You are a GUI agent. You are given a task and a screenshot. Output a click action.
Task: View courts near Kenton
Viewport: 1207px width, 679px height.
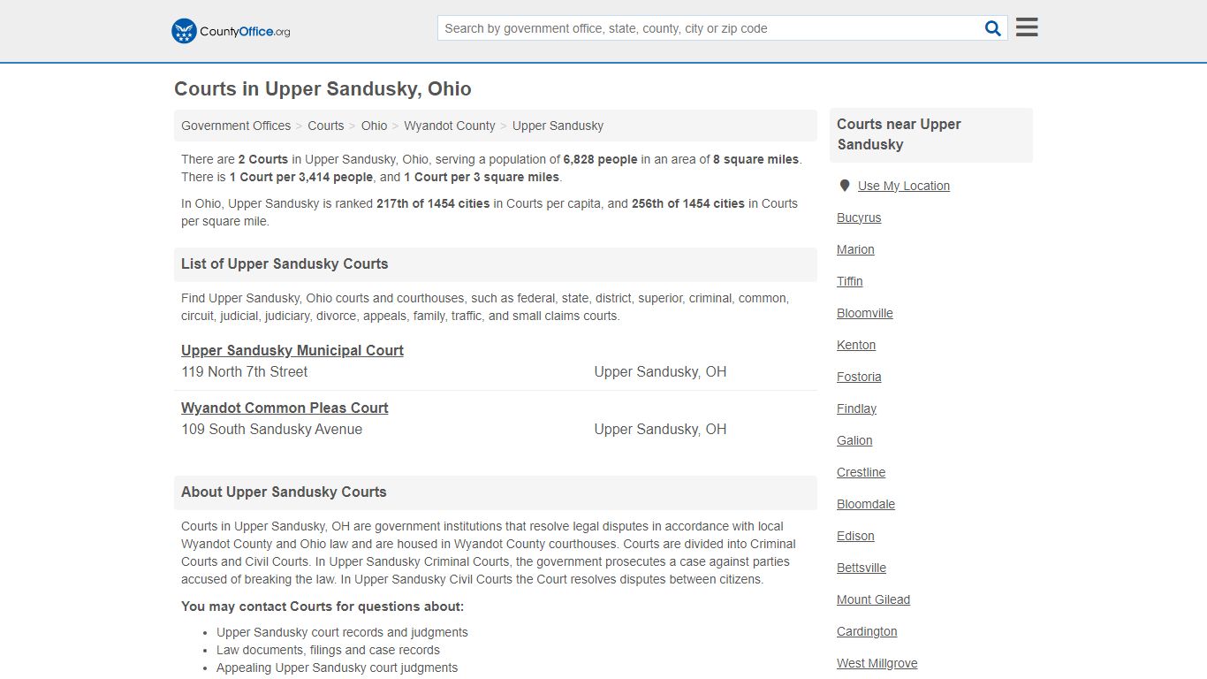coord(856,345)
